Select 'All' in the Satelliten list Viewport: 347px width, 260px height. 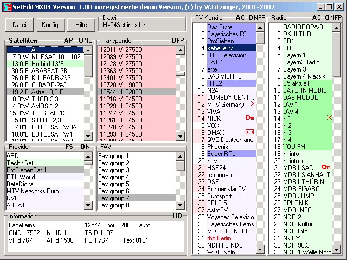click(45, 49)
